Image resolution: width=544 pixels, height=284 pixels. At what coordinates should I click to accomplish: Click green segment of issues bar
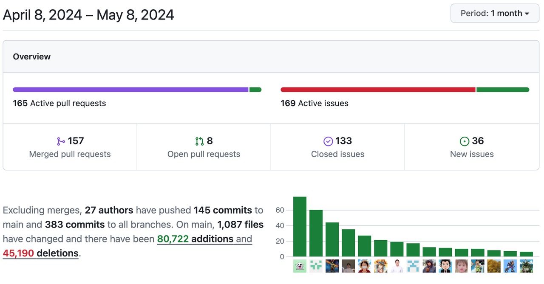pyautogui.click(x=503, y=90)
